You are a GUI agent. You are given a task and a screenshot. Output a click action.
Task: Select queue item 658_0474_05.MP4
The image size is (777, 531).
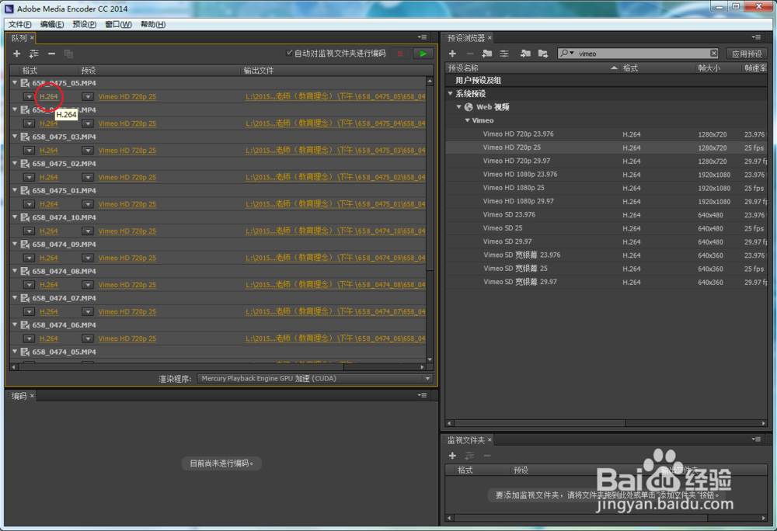click(218, 352)
